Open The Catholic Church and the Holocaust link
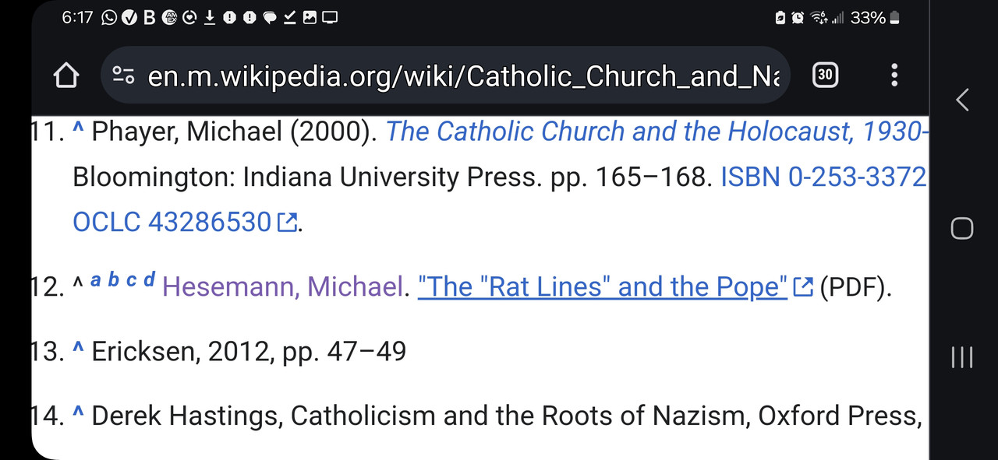998x460 pixels. (657, 132)
